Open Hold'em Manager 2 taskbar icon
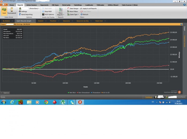 [x=80, y=102]
